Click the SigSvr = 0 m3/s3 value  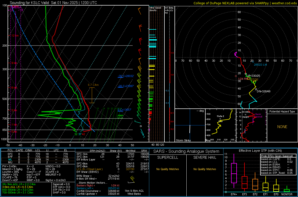56,180
